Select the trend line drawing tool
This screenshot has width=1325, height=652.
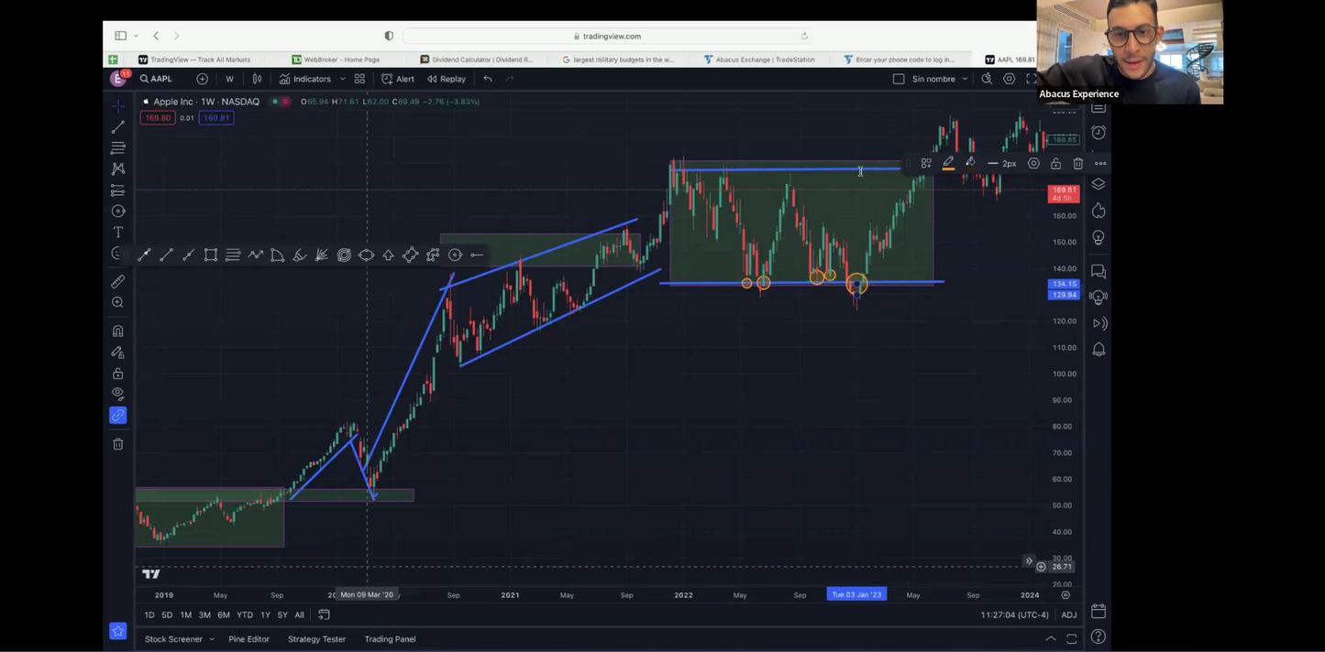pos(118,127)
